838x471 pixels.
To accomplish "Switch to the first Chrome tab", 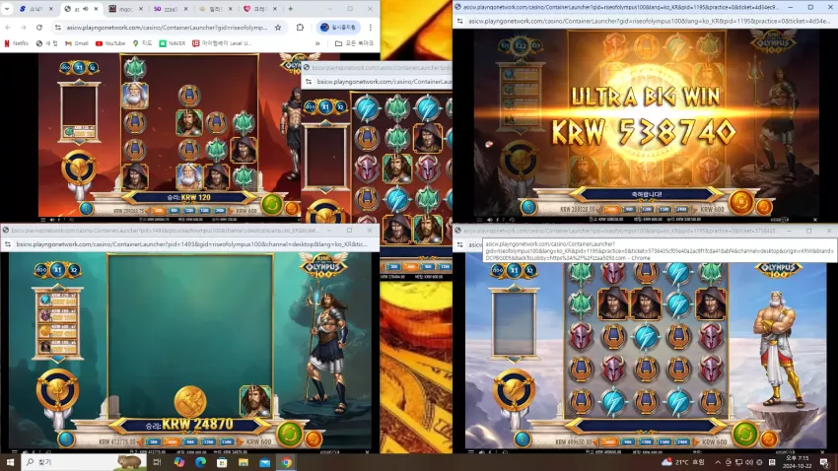I will point(35,9).
